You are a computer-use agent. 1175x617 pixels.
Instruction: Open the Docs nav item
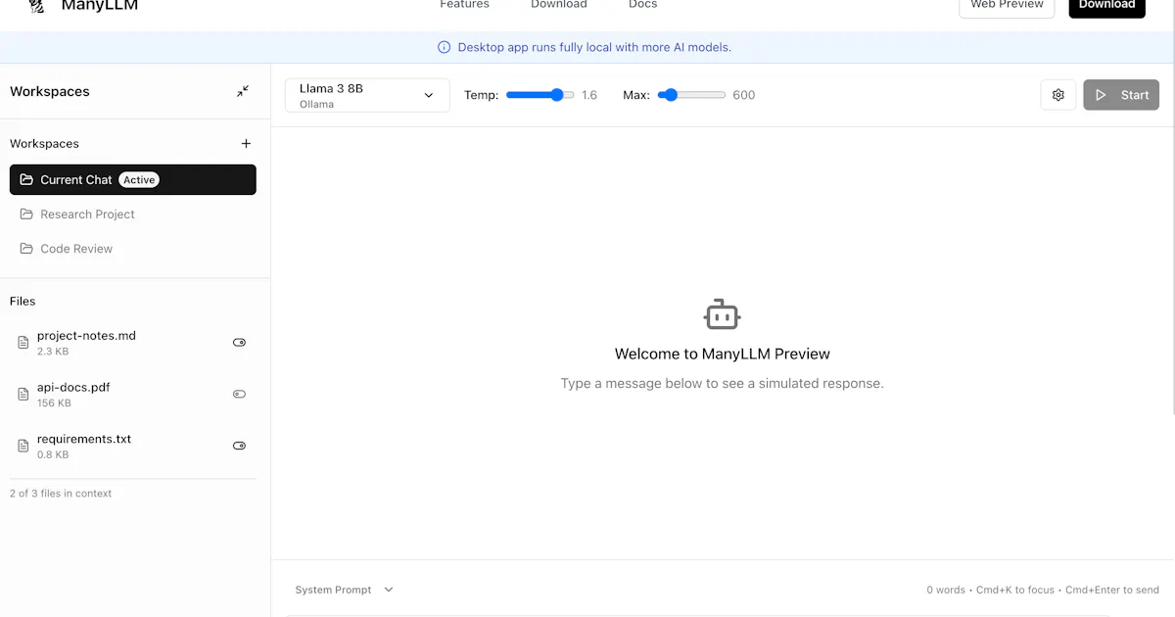[642, 4]
